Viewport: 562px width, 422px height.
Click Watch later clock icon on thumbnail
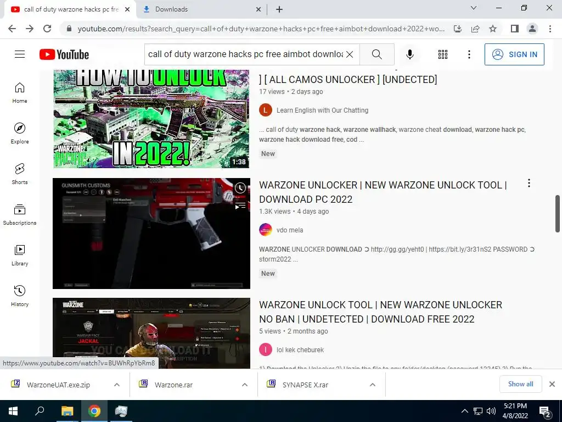coord(240,188)
